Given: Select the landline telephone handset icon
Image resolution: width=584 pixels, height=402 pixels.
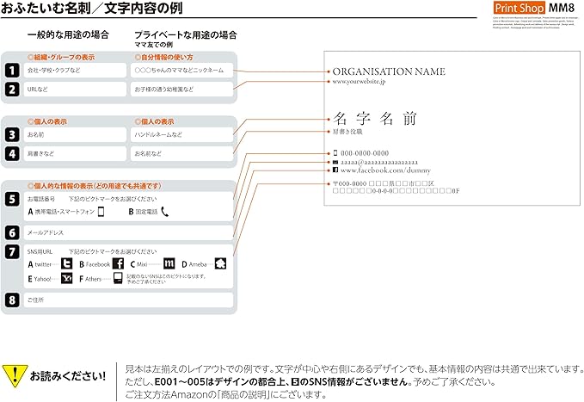Looking at the screenshot, I should tap(164, 211).
